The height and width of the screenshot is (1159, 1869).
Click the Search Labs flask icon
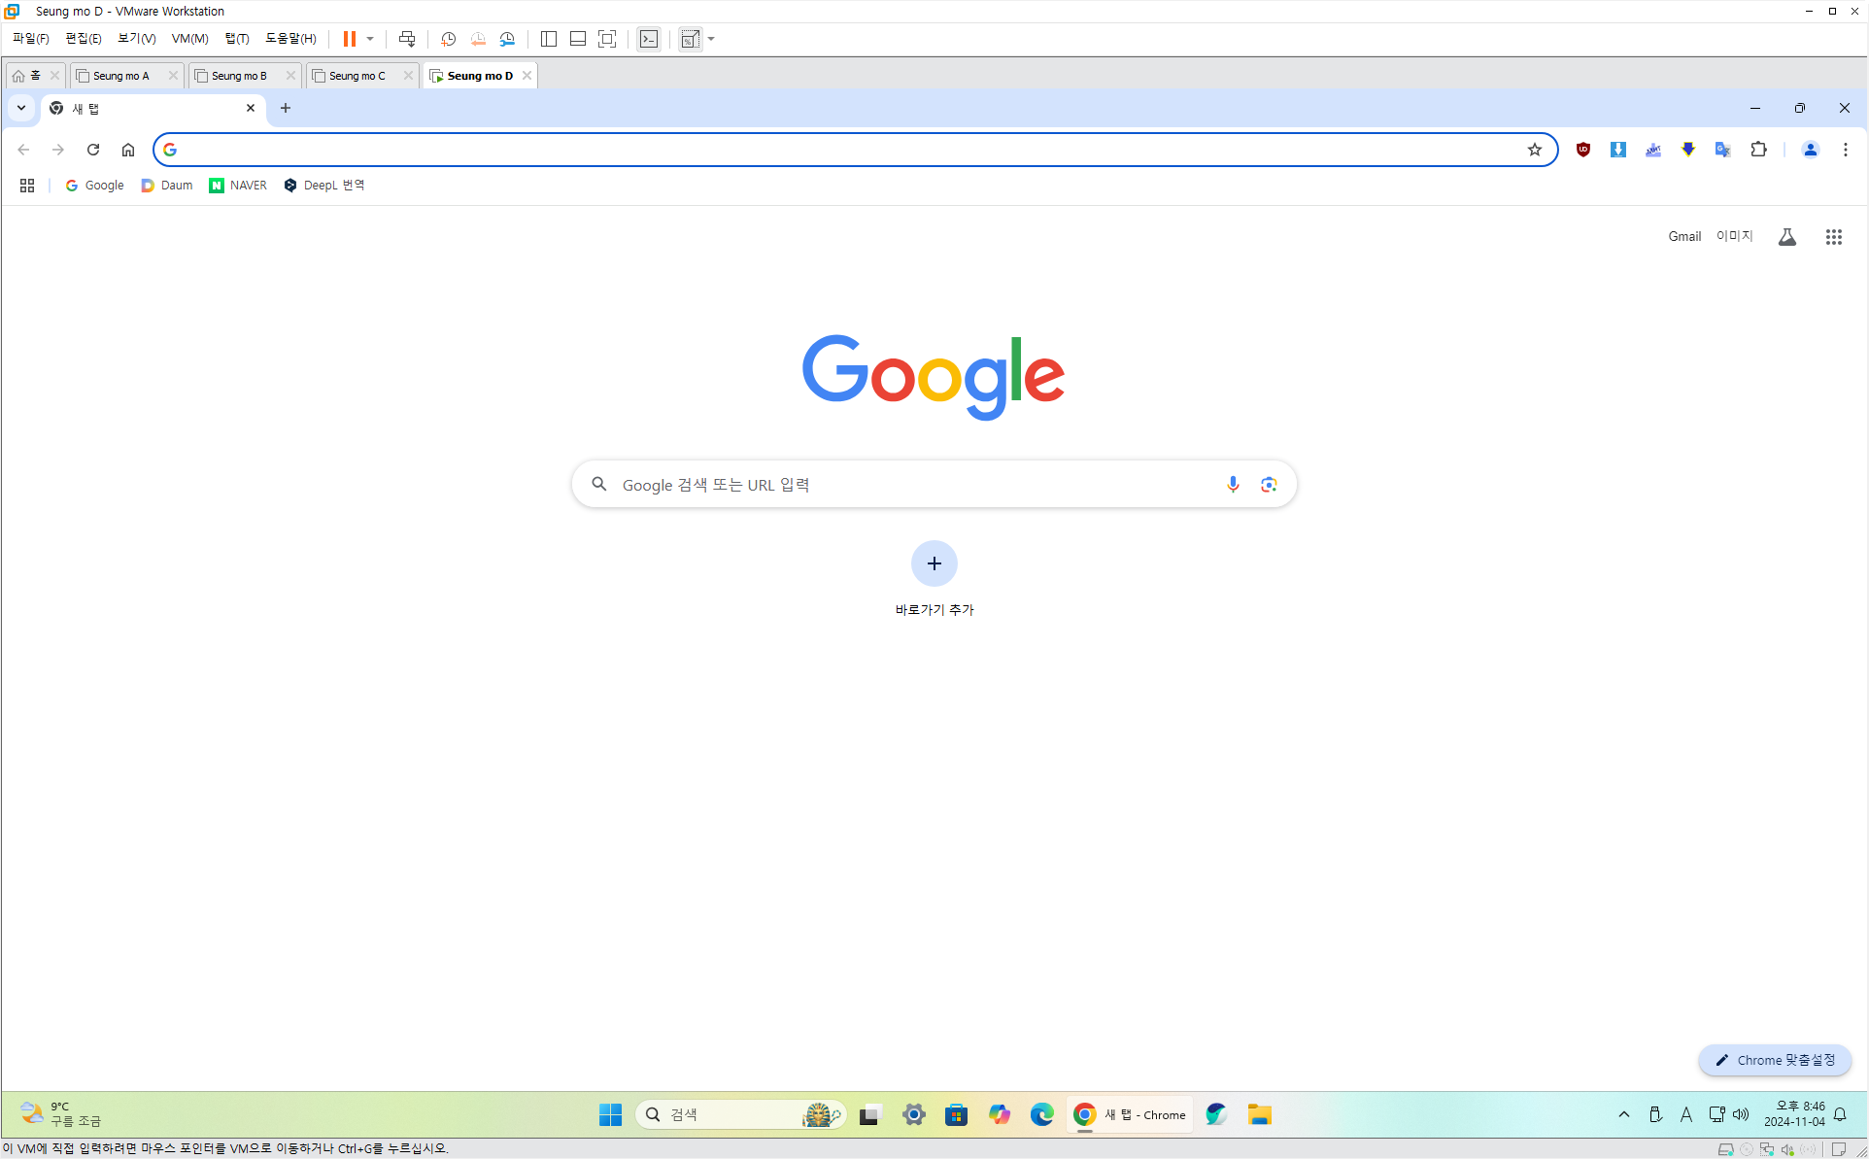coord(1786,237)
